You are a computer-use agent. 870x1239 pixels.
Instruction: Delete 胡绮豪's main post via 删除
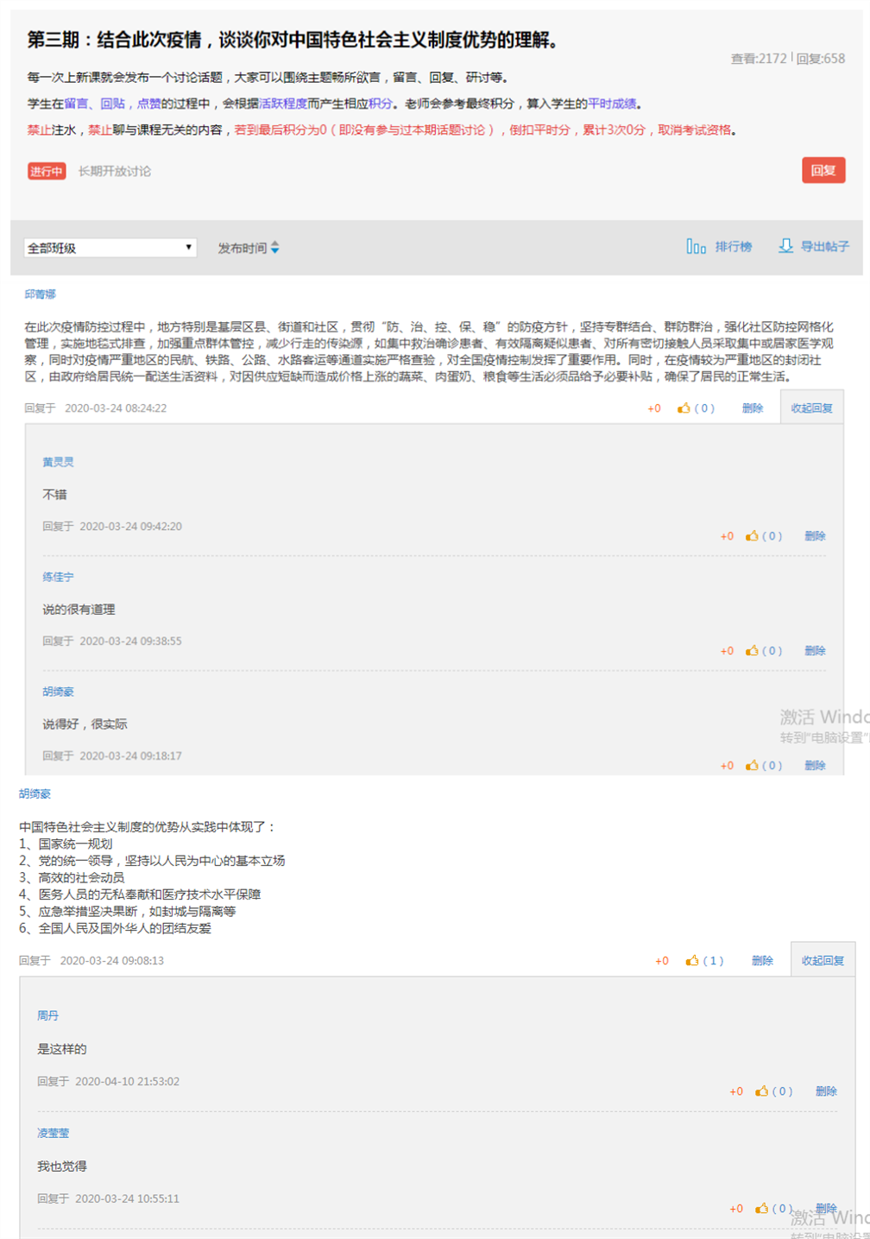(761, 961)
